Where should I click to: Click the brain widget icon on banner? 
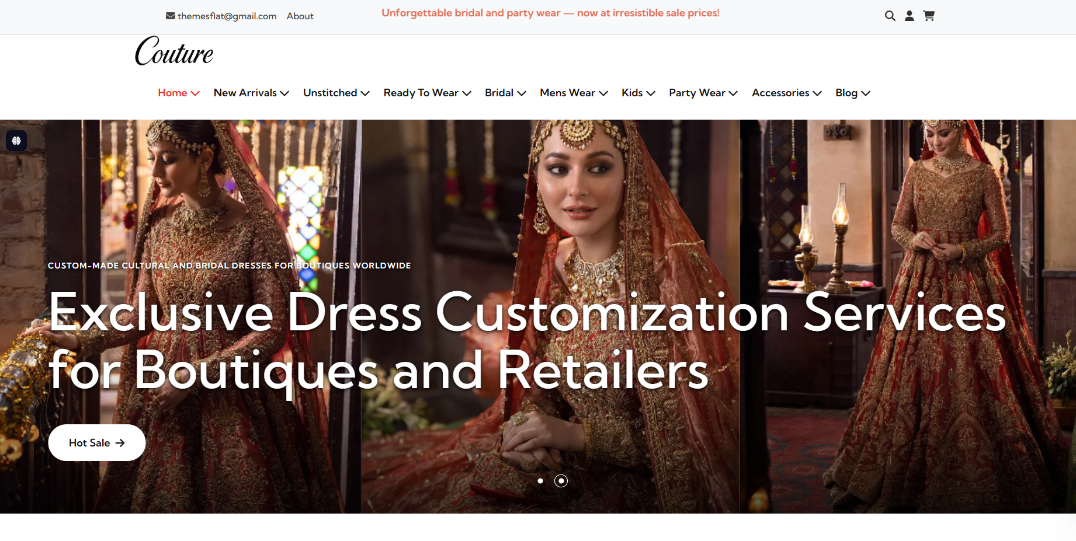coord(16,141)
